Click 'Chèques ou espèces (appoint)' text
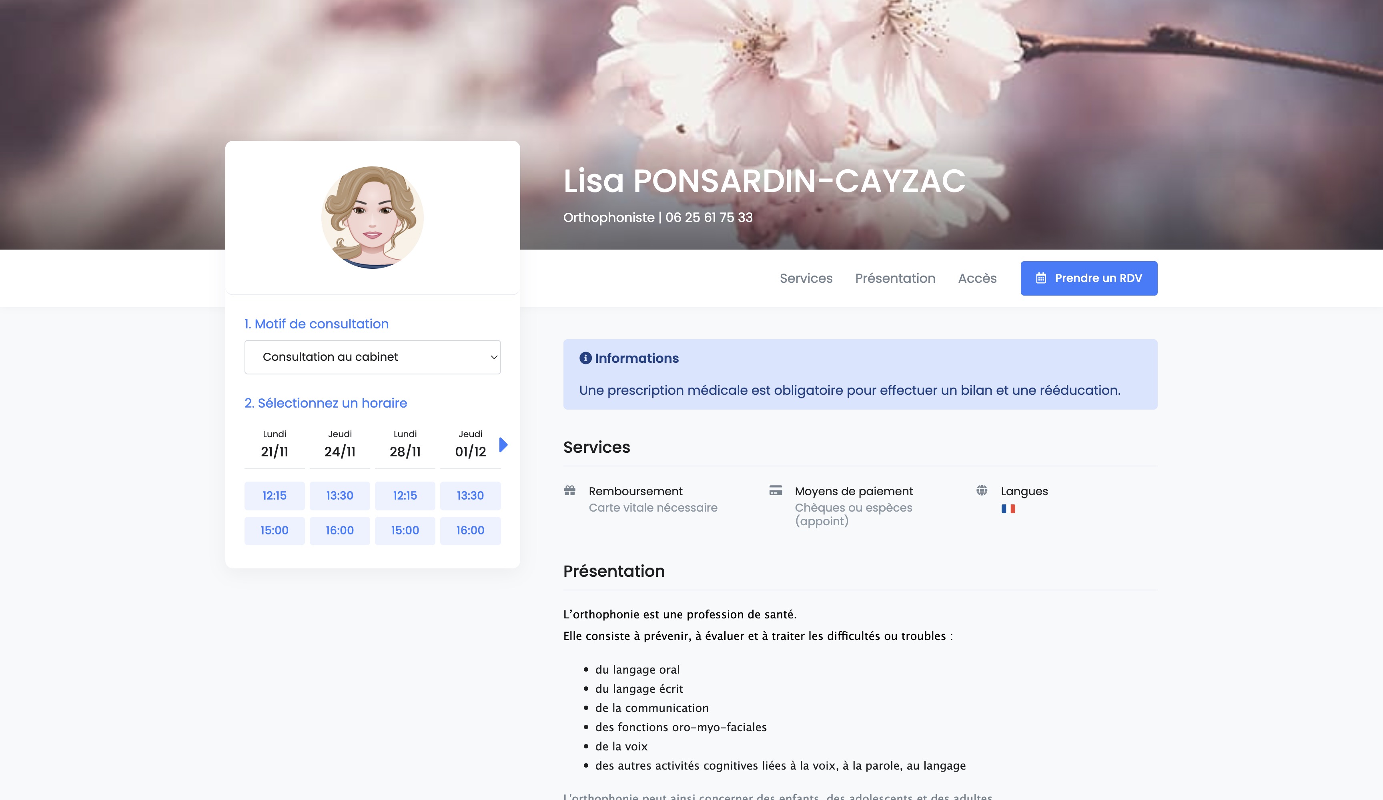This screenshot has height=800, width=1383. coord(854,514)
